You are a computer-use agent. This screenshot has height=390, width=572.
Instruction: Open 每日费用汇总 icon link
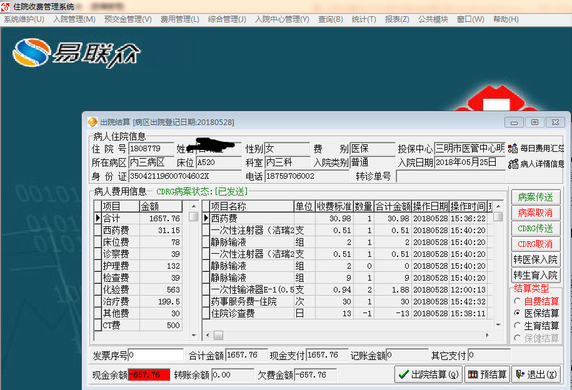click(536, 149)
